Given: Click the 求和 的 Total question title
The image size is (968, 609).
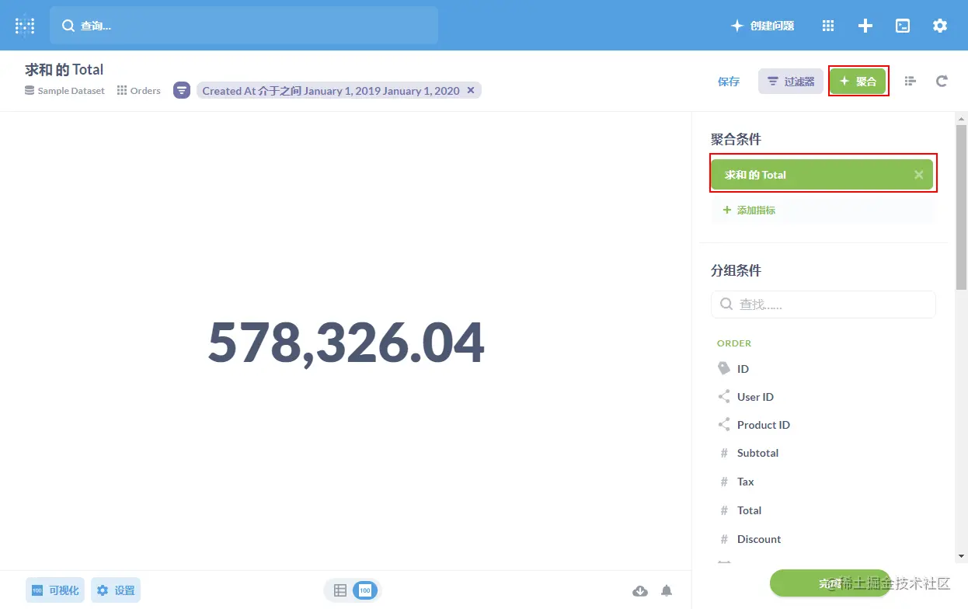Looking at the screenshot, I should (x=64, y=70).
